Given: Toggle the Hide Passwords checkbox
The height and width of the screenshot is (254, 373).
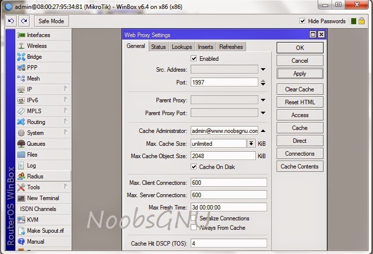Looking at the screenshot, I should [302, 21].
